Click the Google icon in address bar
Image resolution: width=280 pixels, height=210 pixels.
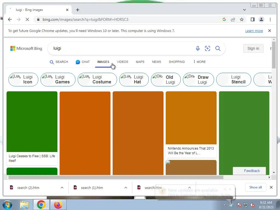coord(224,19)
